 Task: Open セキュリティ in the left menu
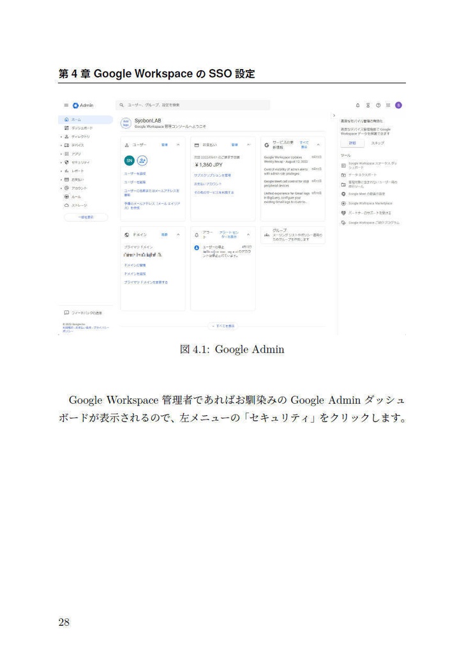[x=80, y=162]
